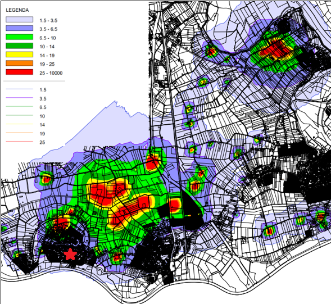Choose the 25 - 10000 red legend swatch
331x304 pixels.
20,72
